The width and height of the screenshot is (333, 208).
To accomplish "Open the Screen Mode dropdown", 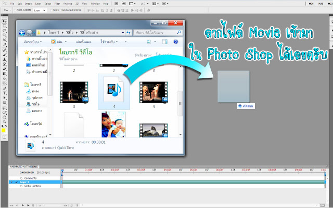I will (x=165, y=4).
